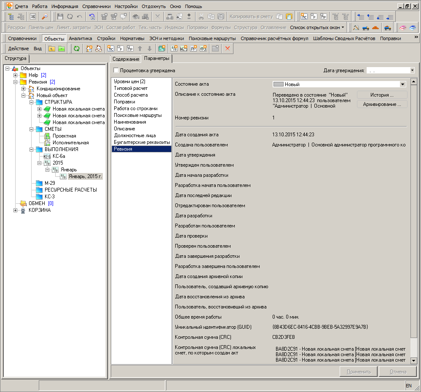Click the История button

point(382,95)
